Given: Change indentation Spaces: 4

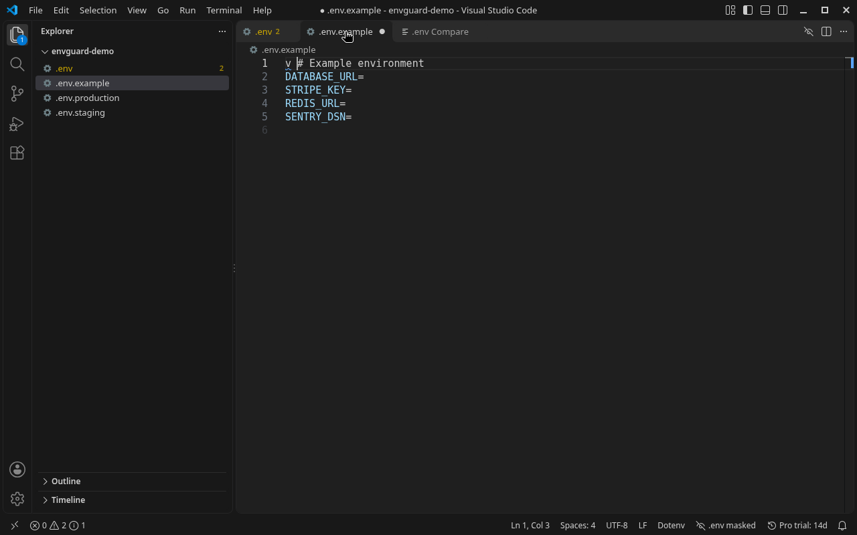Looking at the screenshot, I should pyautogui.click(x=578, y=526).
